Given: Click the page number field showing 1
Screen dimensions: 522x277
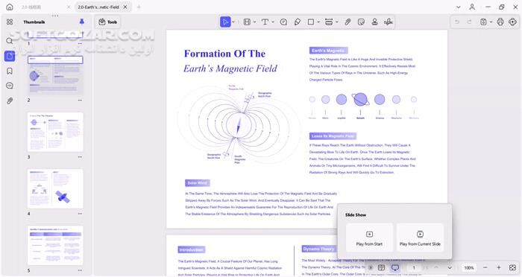Looking at the screenshot, I should pyautogui.click(x=414, y=267).
